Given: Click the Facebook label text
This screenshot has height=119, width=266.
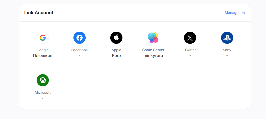Looking at the screenshot, I should pos(80,50).
